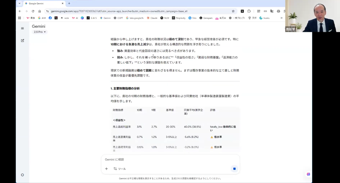Click the plus icon to add files
Viewport: 340px width, 183px height.
pos(106,169)
